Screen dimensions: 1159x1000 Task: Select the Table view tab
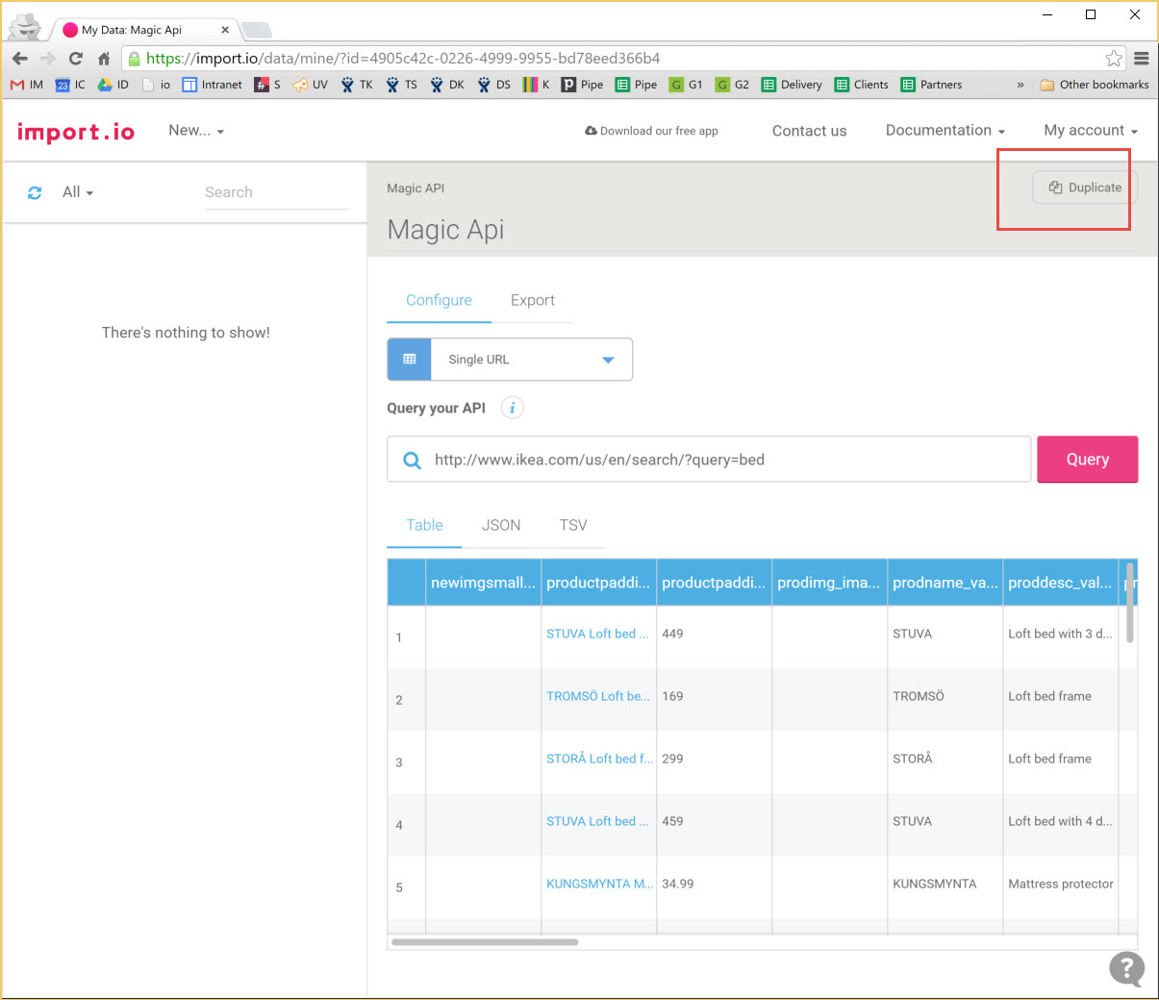coord(424,525)
